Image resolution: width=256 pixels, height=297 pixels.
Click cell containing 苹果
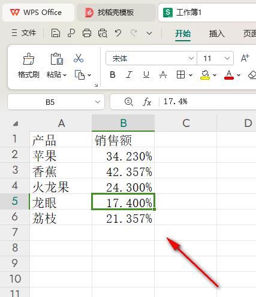61,155
